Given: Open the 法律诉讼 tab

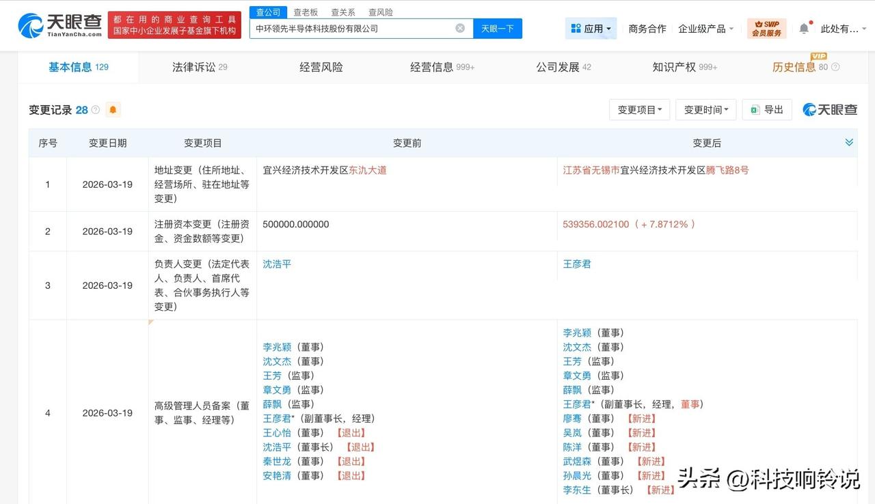Looking at the screenshot, I should 200,67.
